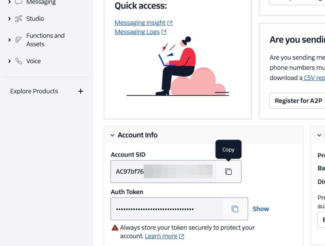Expand the Voice sidebar menu
The height and width of the screenshot is (246, 325).
click(10, 61)
